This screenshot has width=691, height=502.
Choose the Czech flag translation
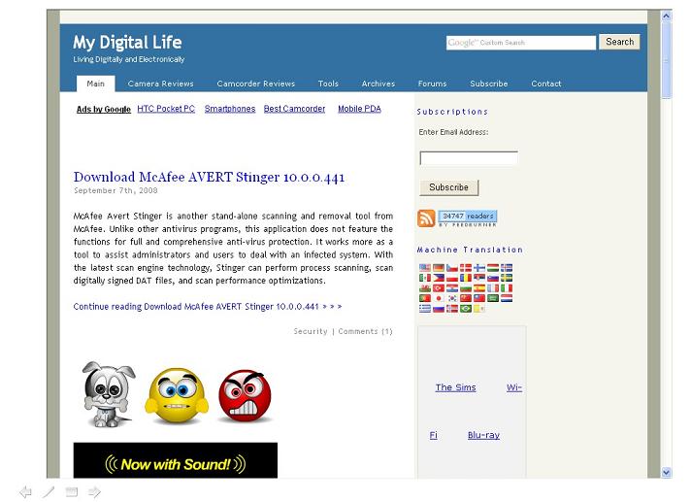[452, 268]
